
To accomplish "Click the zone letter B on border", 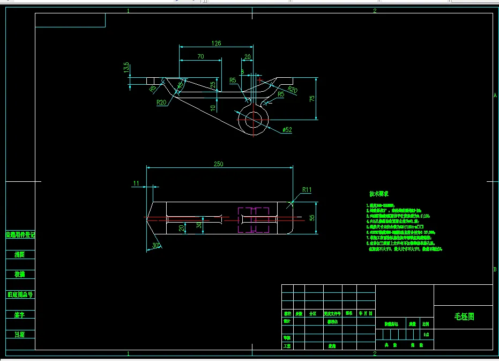I will (x=495, y=269).
